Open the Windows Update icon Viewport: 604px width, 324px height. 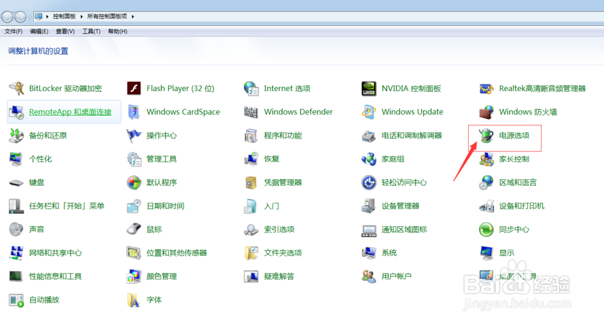369,112
